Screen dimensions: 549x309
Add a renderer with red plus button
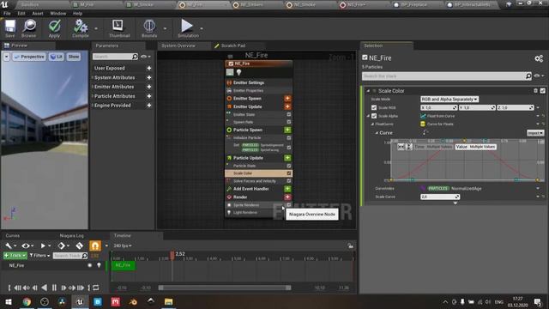pos(287,197)
